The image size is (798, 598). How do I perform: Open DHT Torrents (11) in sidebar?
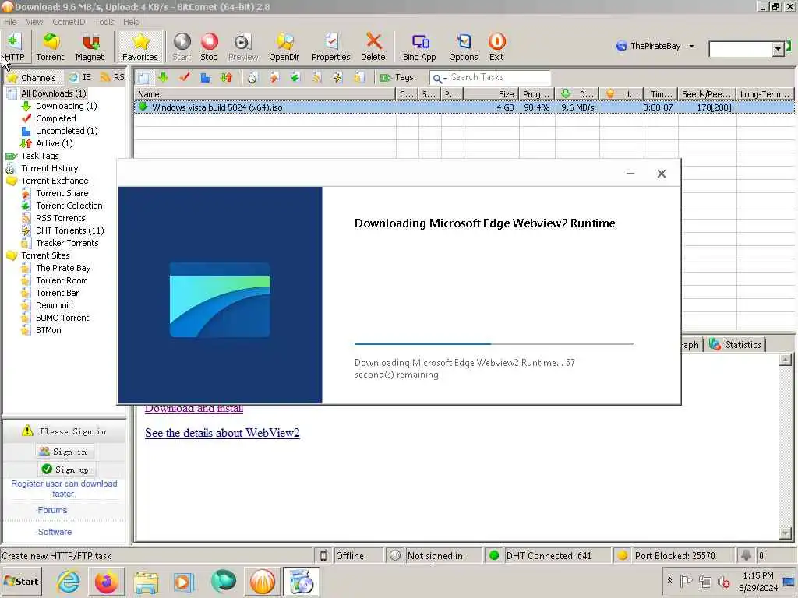pos(69,230)
